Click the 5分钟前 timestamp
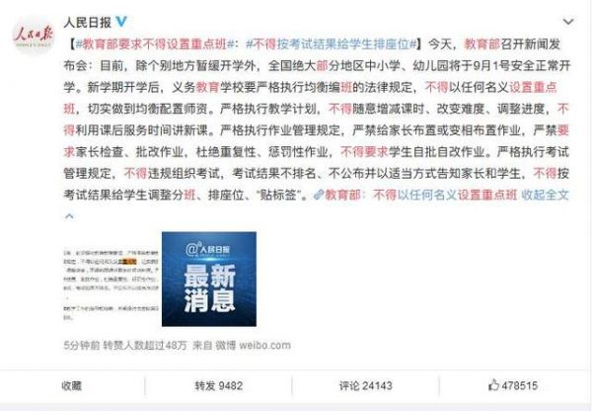The height and width of the screenshot is (411, 592). pos(82,345)
